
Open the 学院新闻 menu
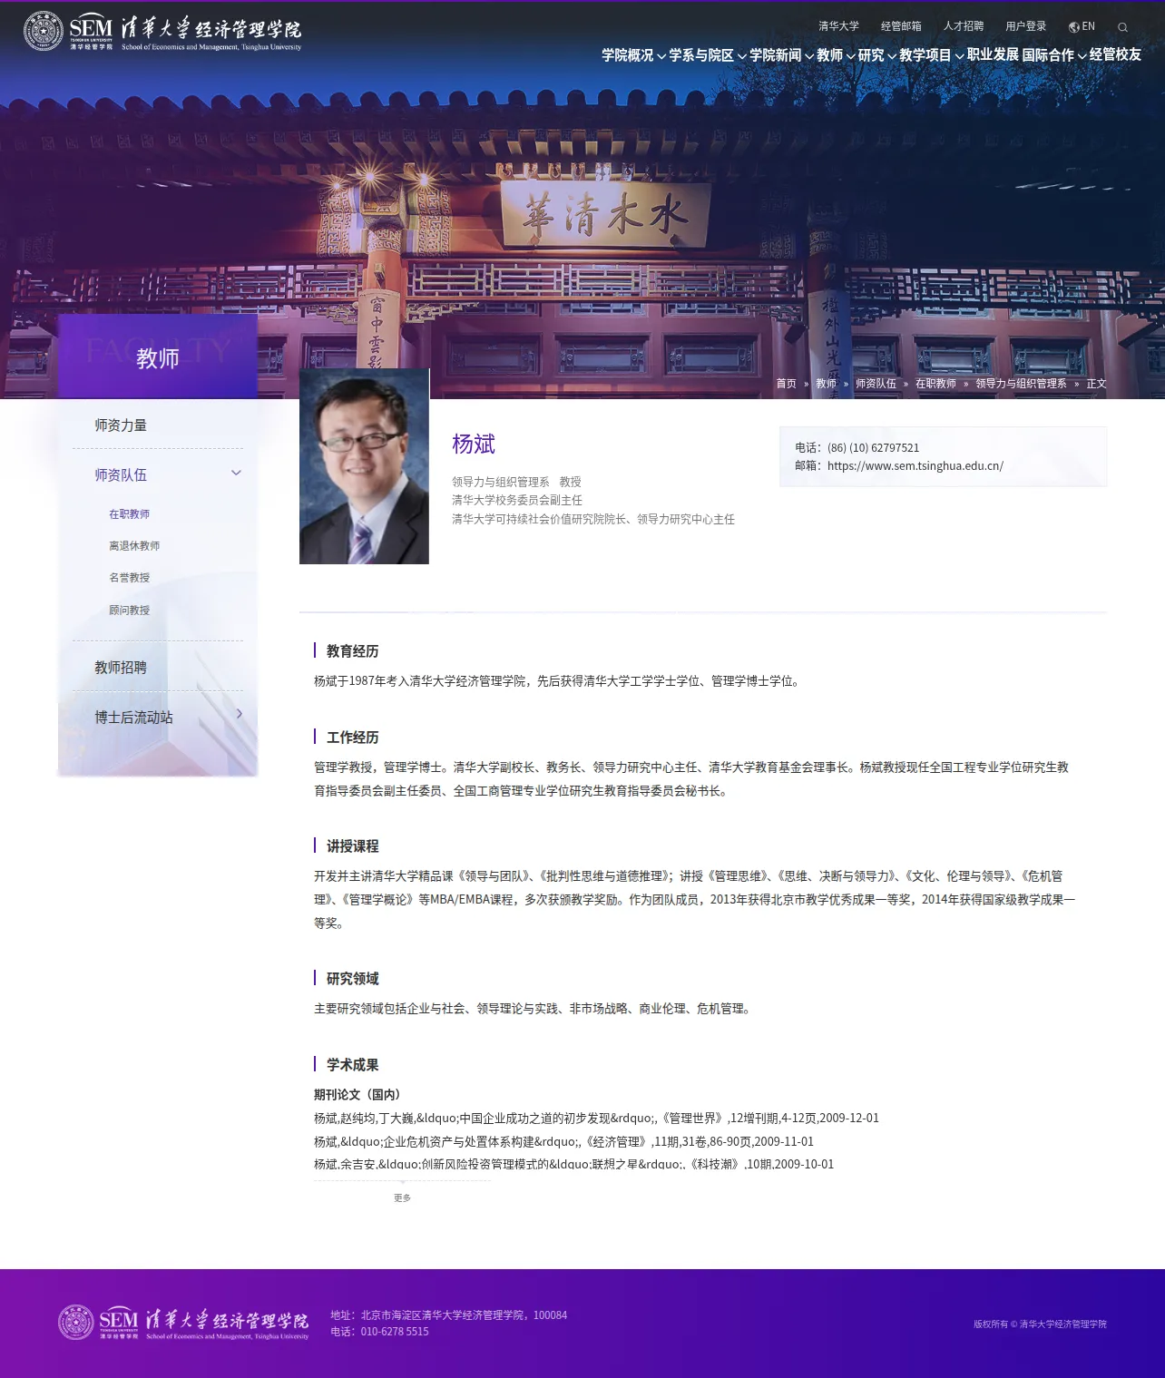pos(776,55)
